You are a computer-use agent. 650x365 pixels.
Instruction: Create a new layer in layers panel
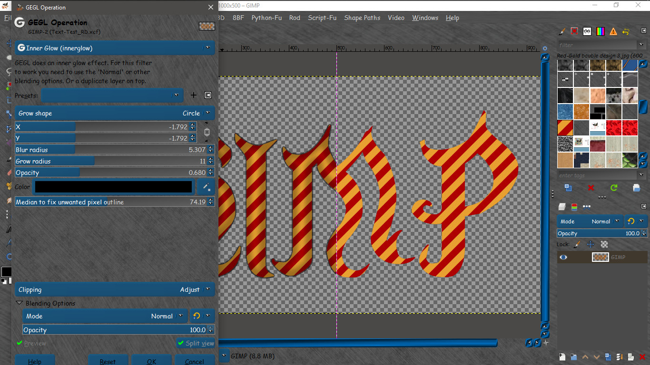[x=562, y=356]
